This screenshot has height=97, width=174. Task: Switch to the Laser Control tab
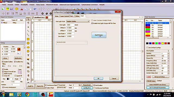65,16
